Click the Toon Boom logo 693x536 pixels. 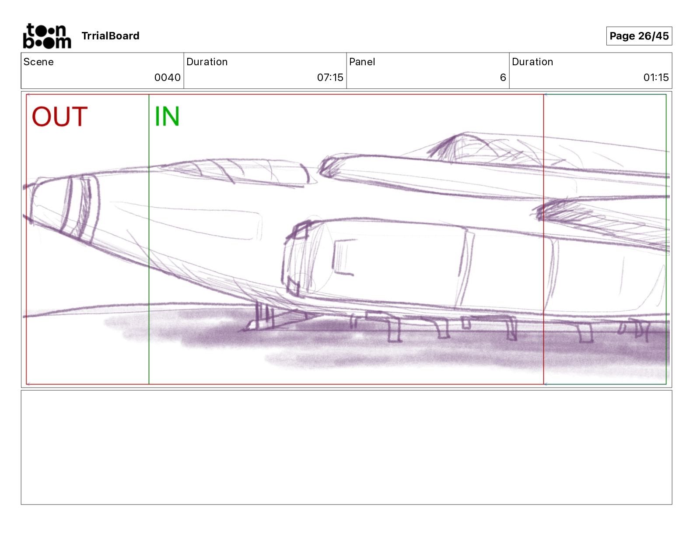point(47,36)
